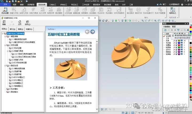This screenshot has height=114, width=192.
Task: Click the 创建几何体 ribbon icon
Action: click(x=14, y=11)
